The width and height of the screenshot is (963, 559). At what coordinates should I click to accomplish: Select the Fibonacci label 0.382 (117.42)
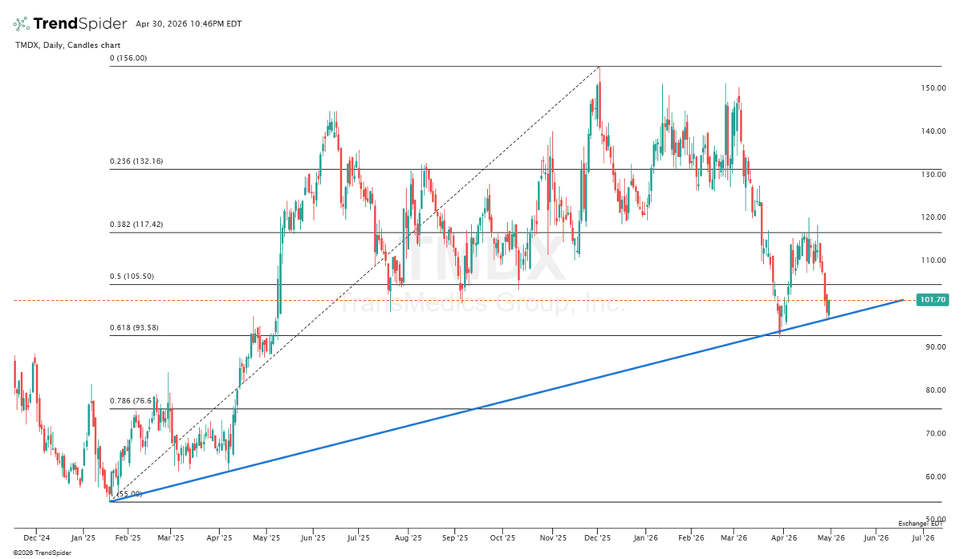[136, 225]
